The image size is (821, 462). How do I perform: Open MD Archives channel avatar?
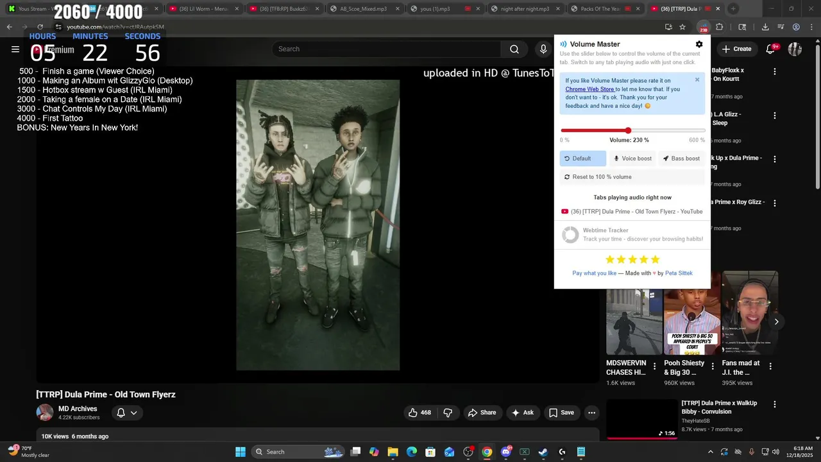tap(45, 413)
